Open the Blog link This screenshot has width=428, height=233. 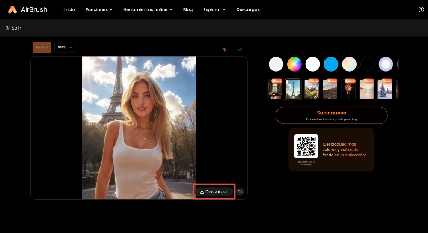188,9
